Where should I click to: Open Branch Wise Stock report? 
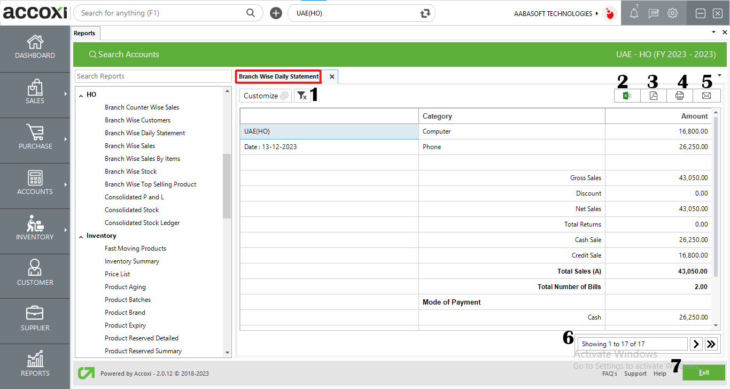coord(131,172)
